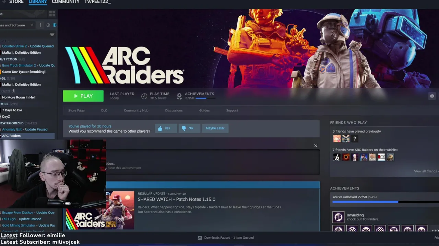
Task: Open the game settings gear icon
Action: [x=432, y=96]
